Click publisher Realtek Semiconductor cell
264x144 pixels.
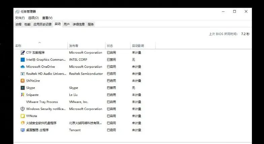[86, 74]
